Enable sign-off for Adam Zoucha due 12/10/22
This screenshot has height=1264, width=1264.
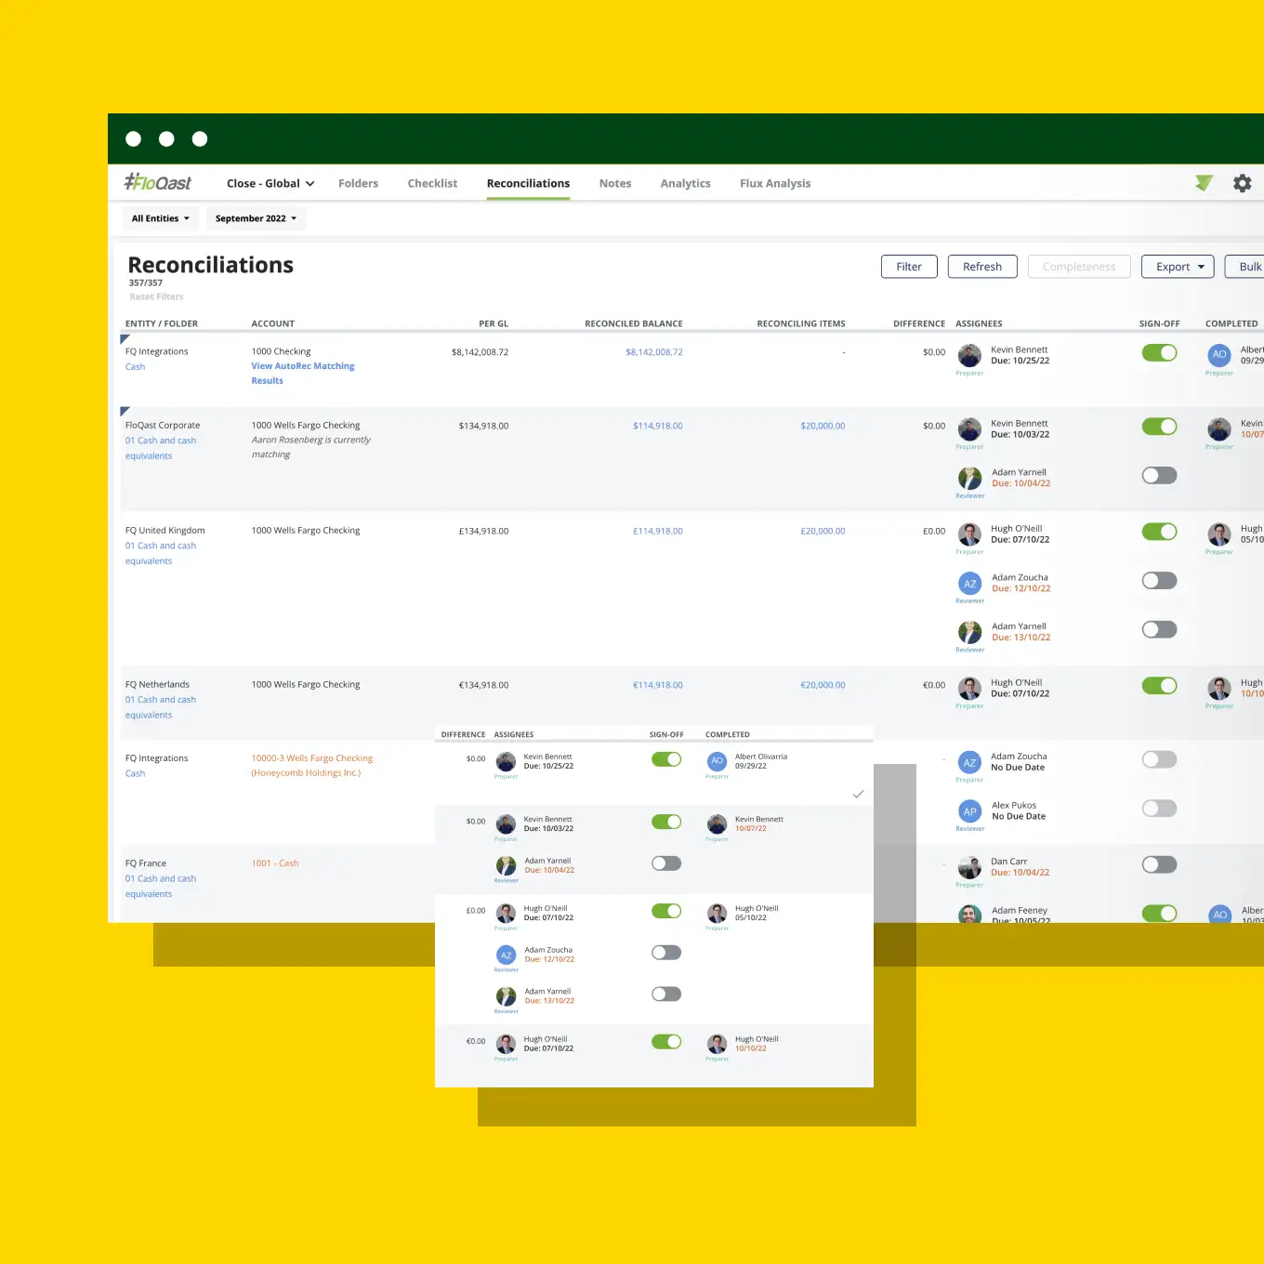(1159, 581)
